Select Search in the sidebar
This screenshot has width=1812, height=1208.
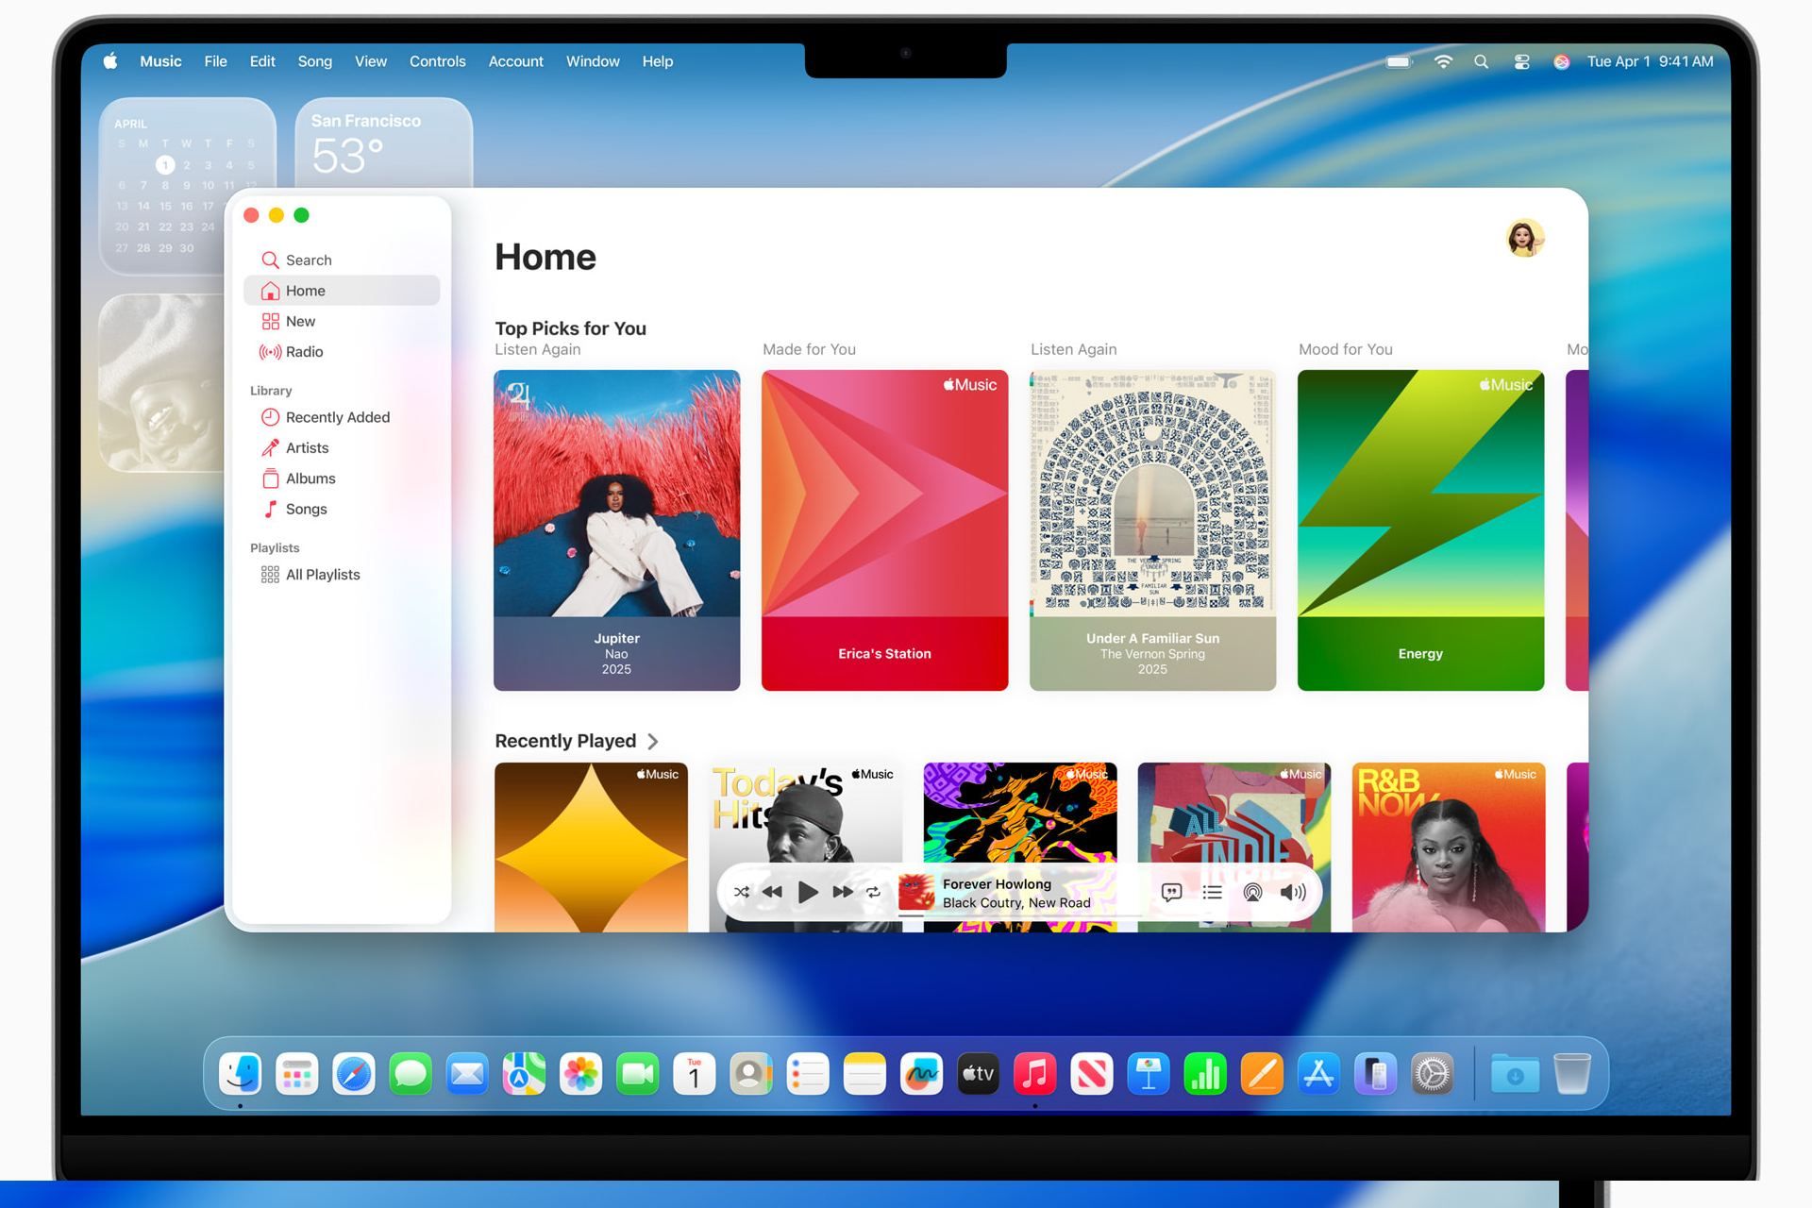[x=342, y=260]
